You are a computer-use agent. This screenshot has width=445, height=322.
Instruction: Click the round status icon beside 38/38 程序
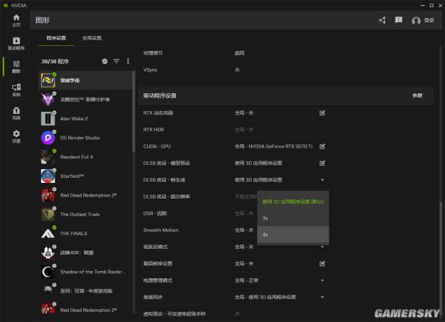tap(105, 61)
